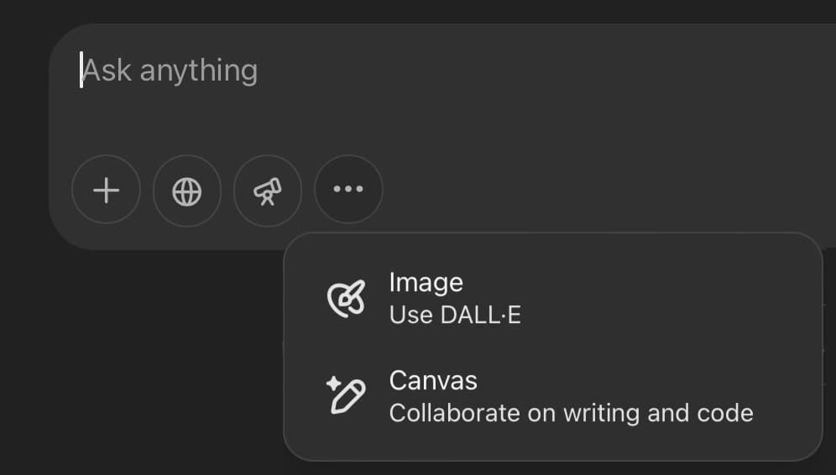Click blank space between Image and Canvas rows
This screenshot has width=836, height=475.
coord(588,347)
